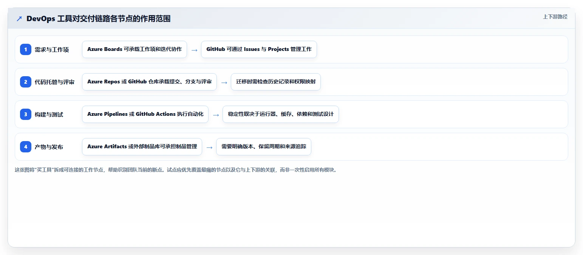583x255 pixels.
Task: Select the Azure Repos 或 GitHub 仓库 card
Action: [x=149, y=82]
